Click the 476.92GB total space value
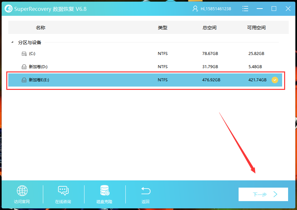The image size is (297, 210). click(211, 80)
